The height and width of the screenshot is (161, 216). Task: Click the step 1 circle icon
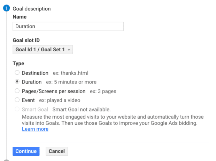[6, 9]
